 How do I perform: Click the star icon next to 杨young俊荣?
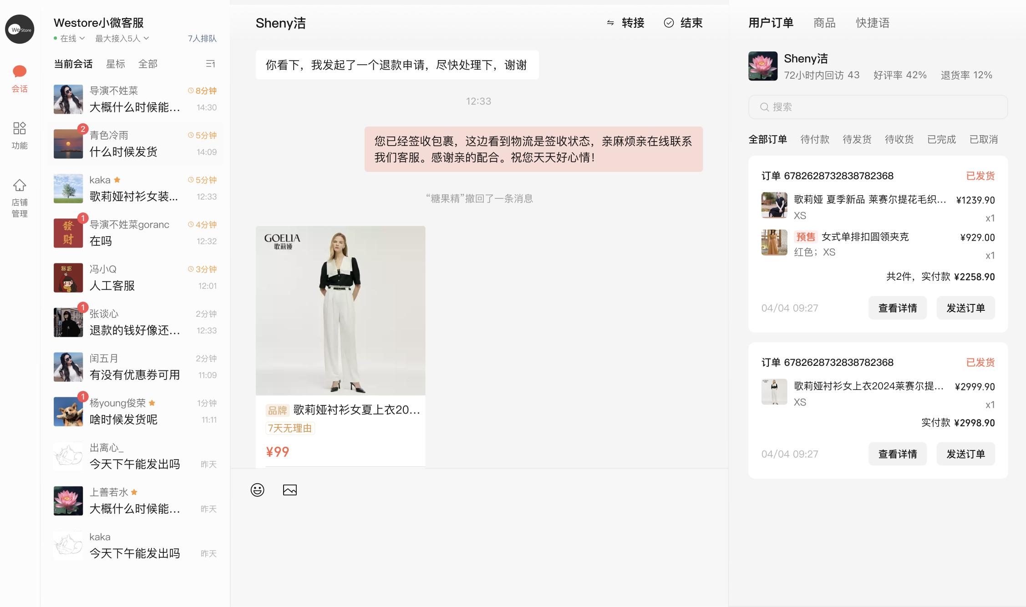152,403
